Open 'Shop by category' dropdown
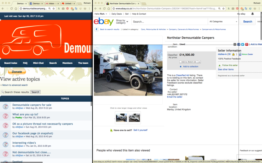 coord(122,22)
